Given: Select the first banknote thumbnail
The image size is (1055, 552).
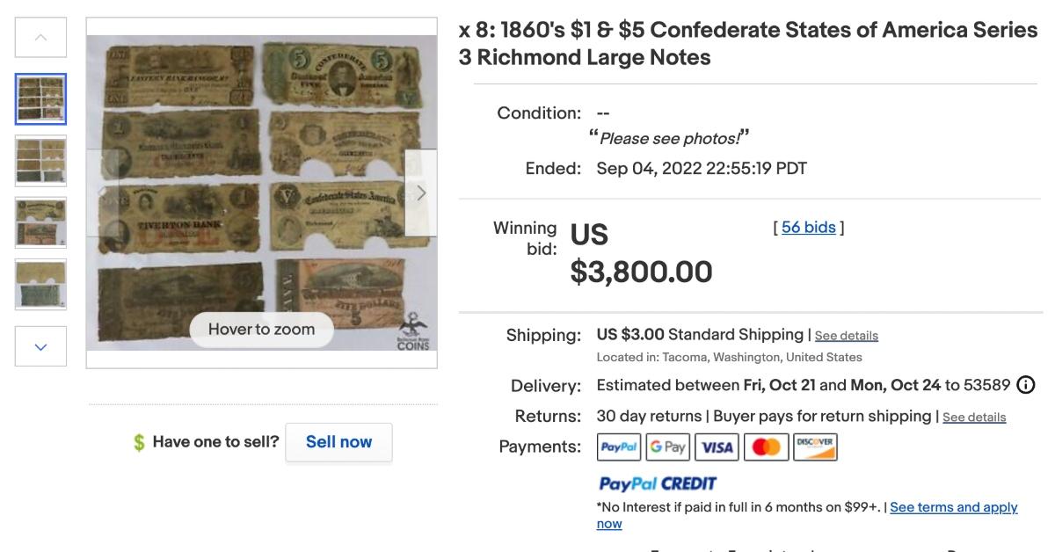Looking at the screenshot, I should coord(40,99).
